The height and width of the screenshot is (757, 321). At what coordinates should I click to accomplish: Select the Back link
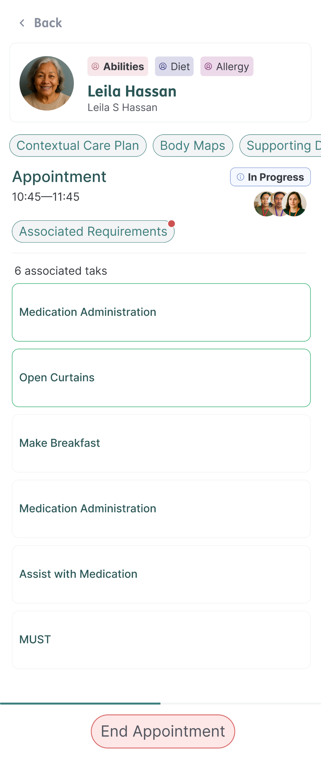[x=48, y=23]
